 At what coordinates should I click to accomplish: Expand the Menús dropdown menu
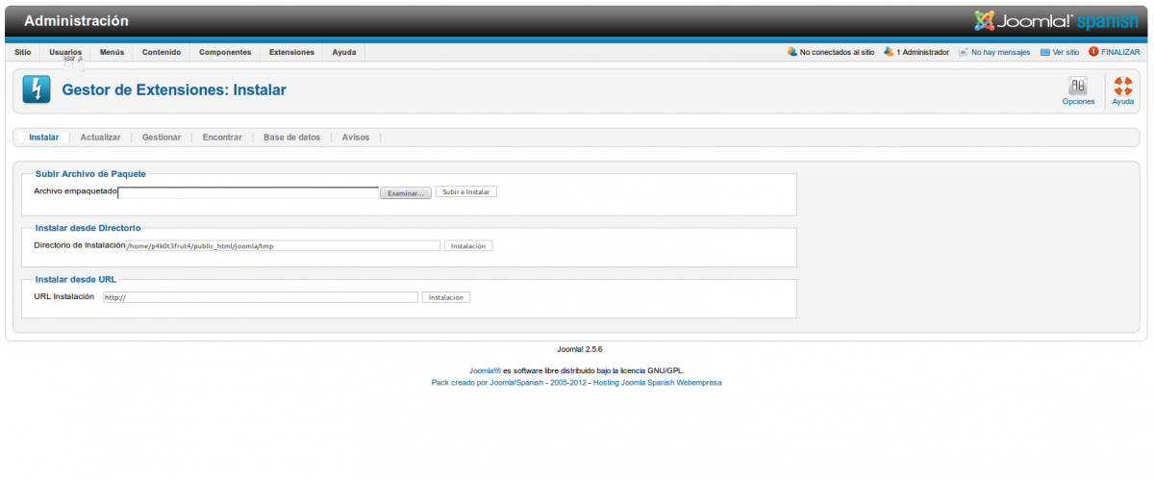[112, 52]
